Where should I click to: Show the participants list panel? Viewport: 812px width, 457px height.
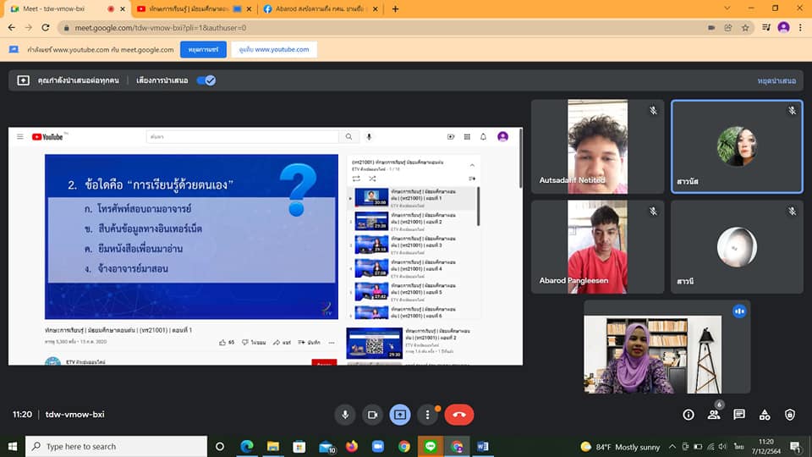(714, 415)
